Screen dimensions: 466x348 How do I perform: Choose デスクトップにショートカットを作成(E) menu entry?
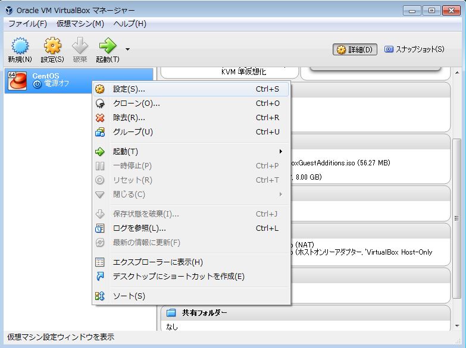point(191,277)
